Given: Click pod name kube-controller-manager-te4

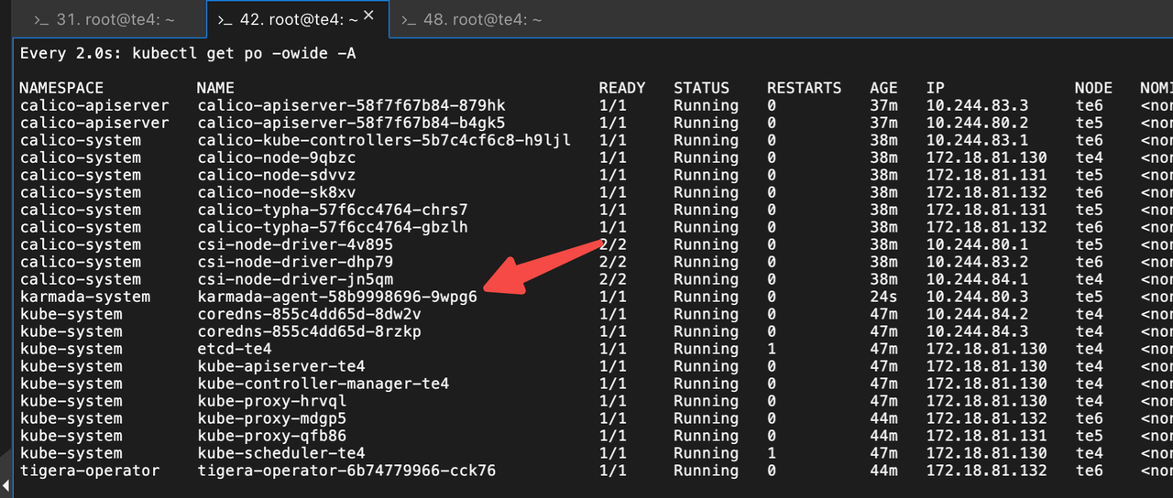Looking at the screenshot, I should [323, 384].
